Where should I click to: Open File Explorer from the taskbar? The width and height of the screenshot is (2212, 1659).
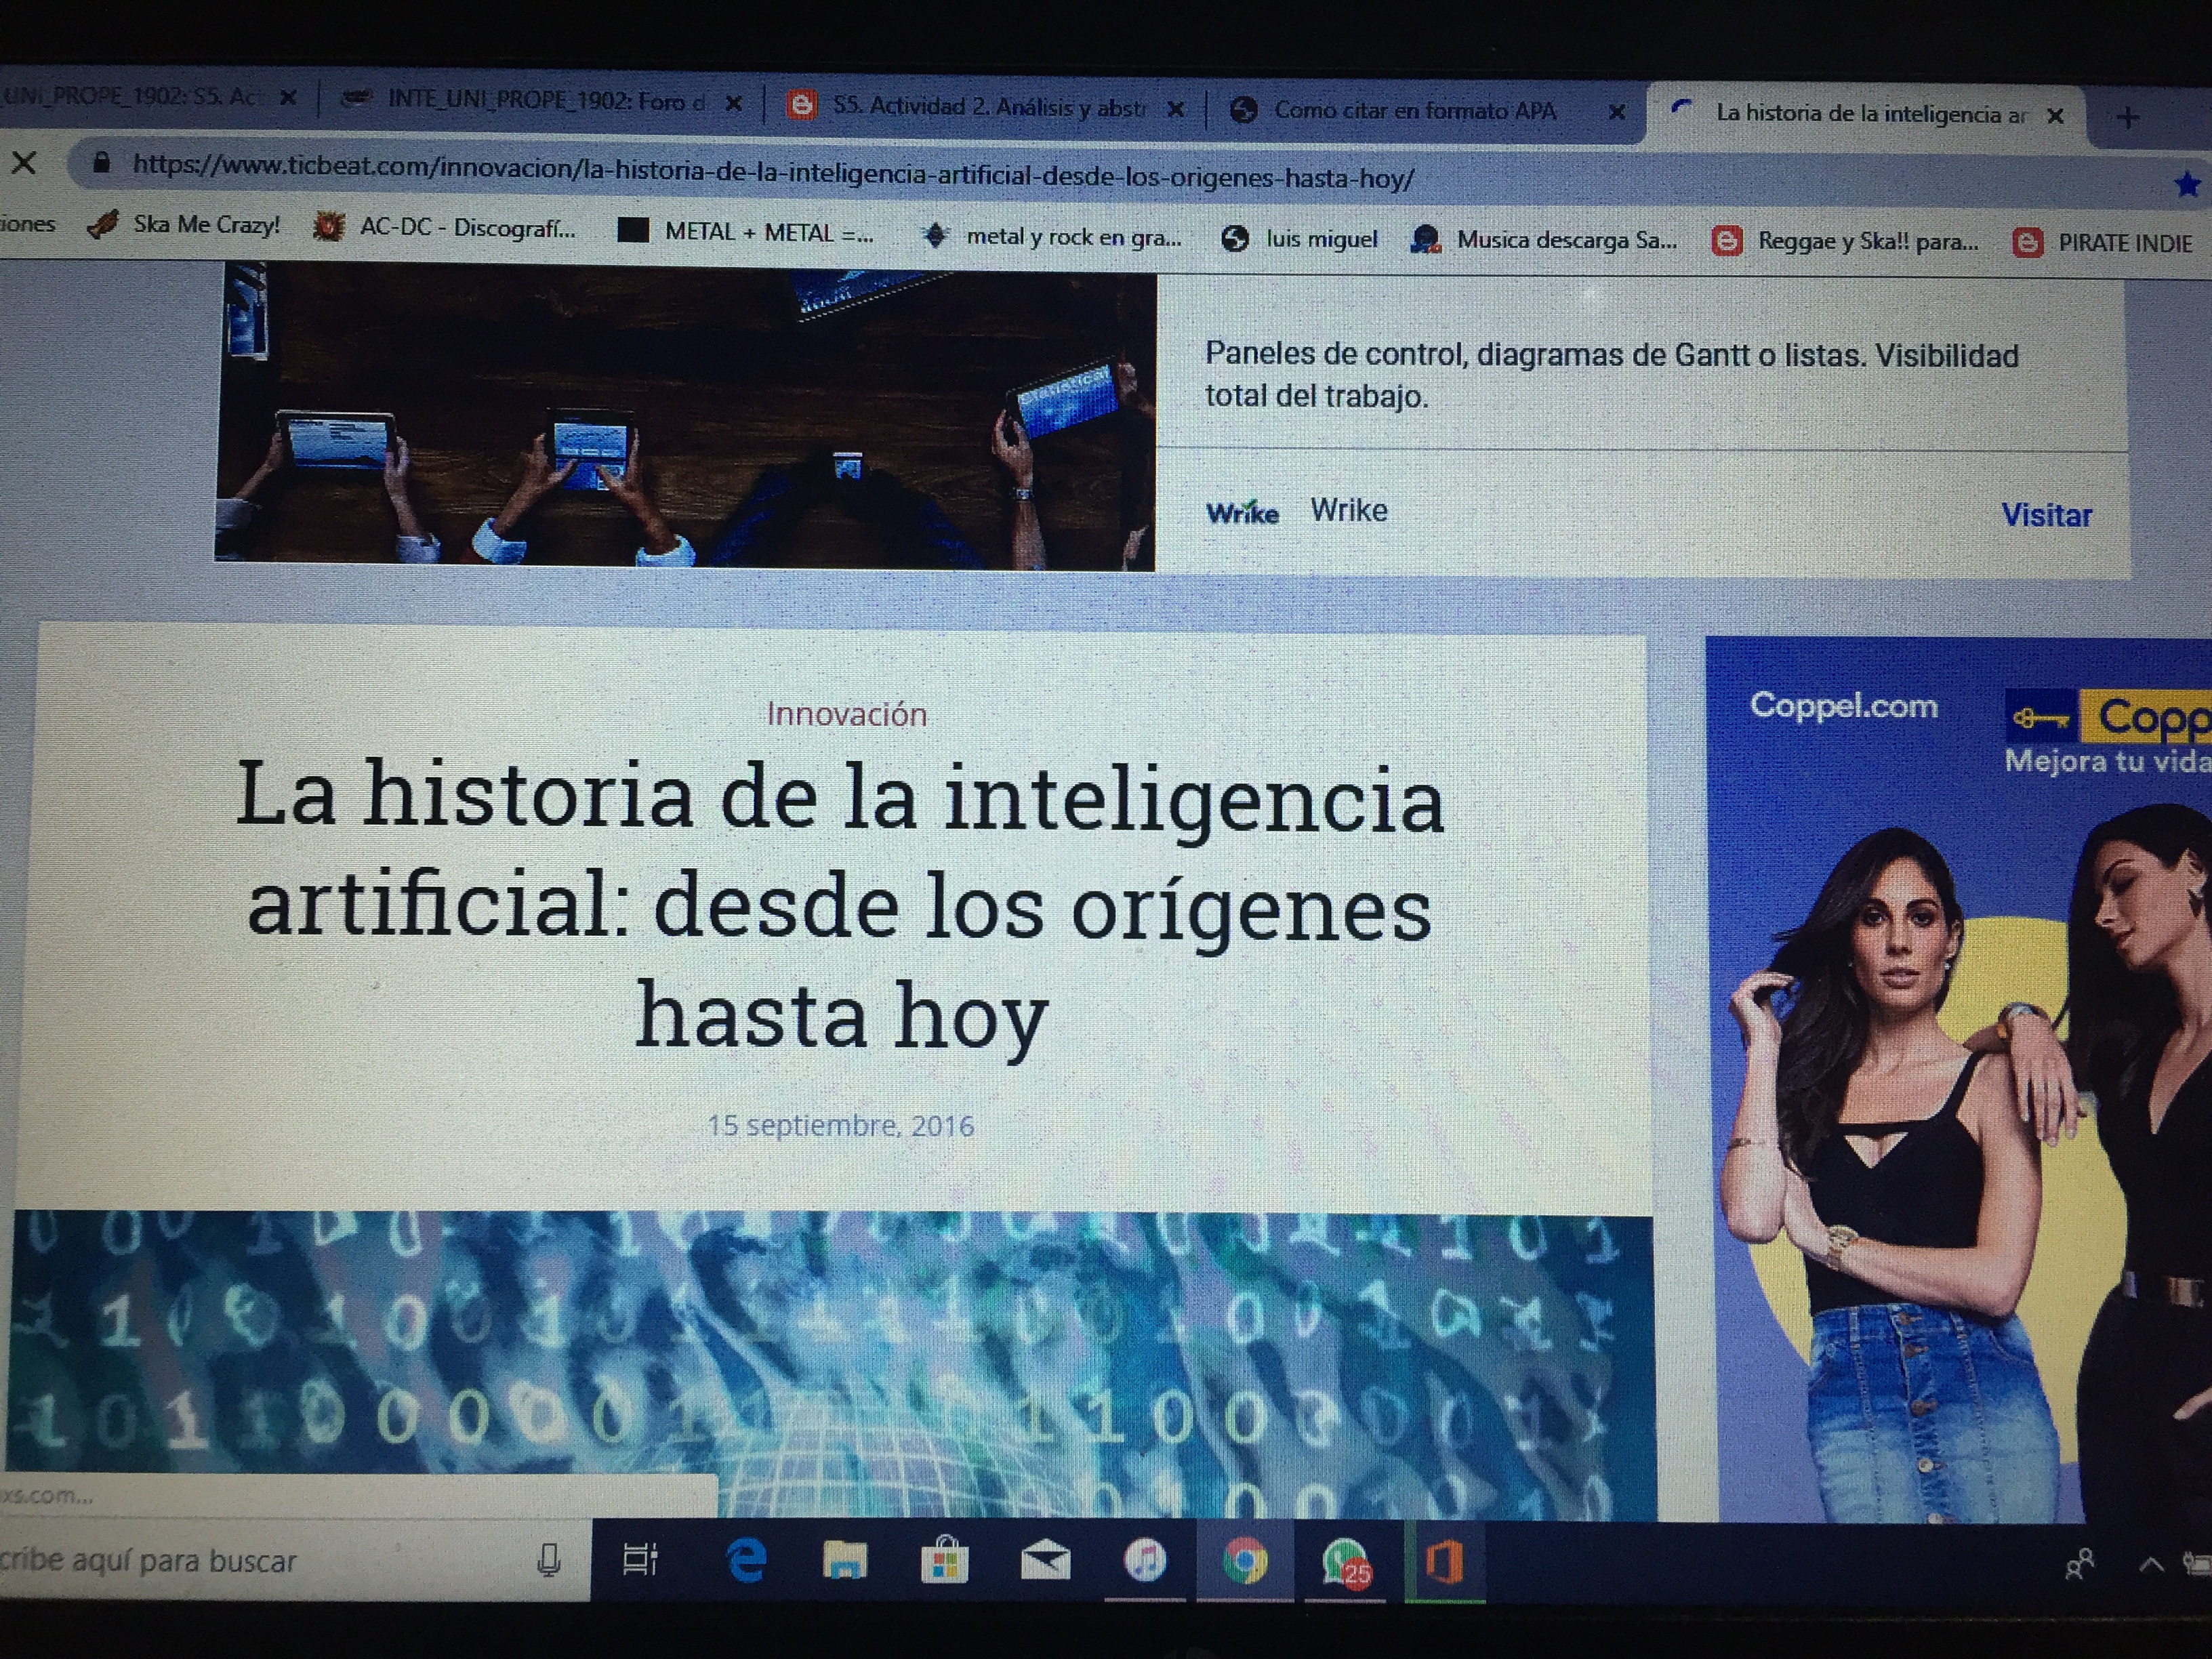[845, 1559]
